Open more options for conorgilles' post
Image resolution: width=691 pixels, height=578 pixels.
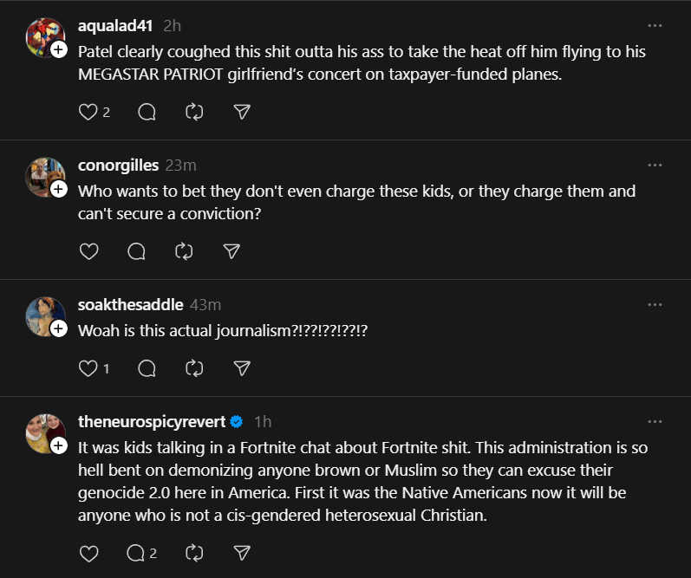click(x=655, y=166)
